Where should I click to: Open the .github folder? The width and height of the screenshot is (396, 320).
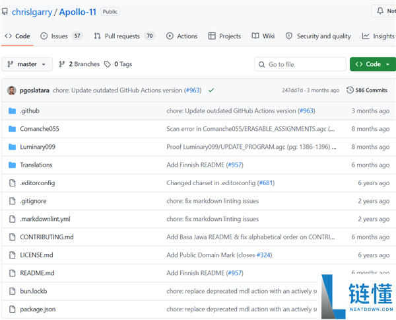(x=30, y=111)
